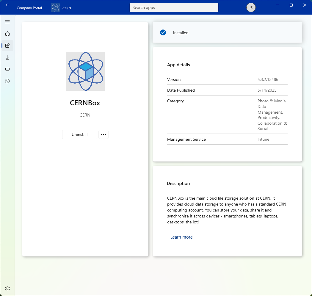Select the version number 5.3.2.15486
Screen dimensions: 312x296
268,79
